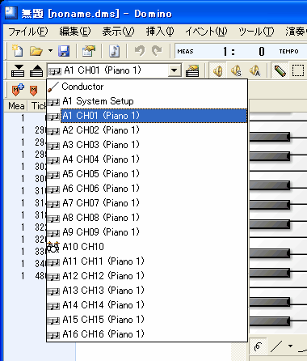Screen dimensions: 307x361
Task: Select A8 CH08 (Piano 1) track
Action: [x=147, y=218]
